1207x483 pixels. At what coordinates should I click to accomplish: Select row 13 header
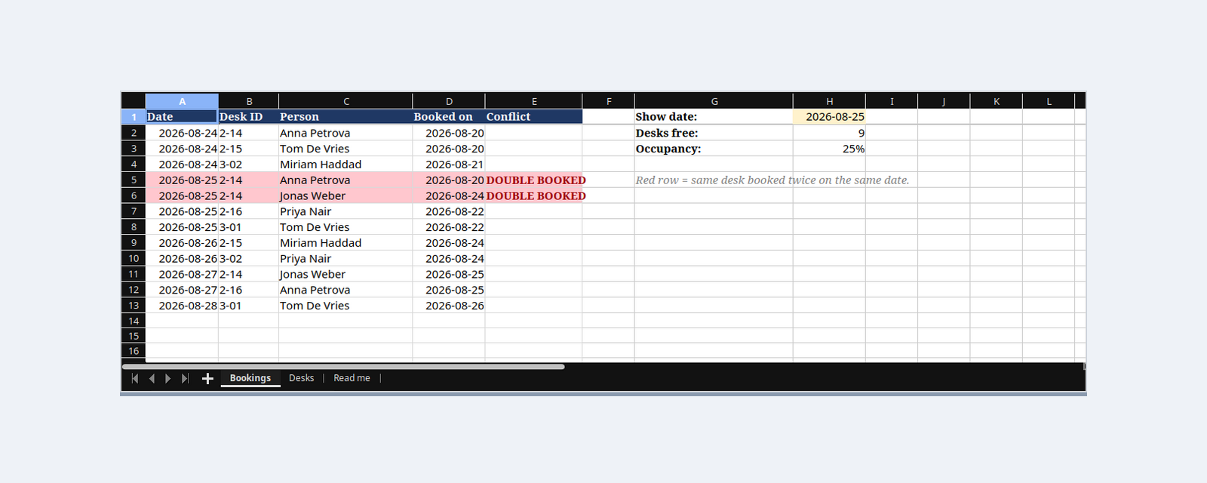134,306
